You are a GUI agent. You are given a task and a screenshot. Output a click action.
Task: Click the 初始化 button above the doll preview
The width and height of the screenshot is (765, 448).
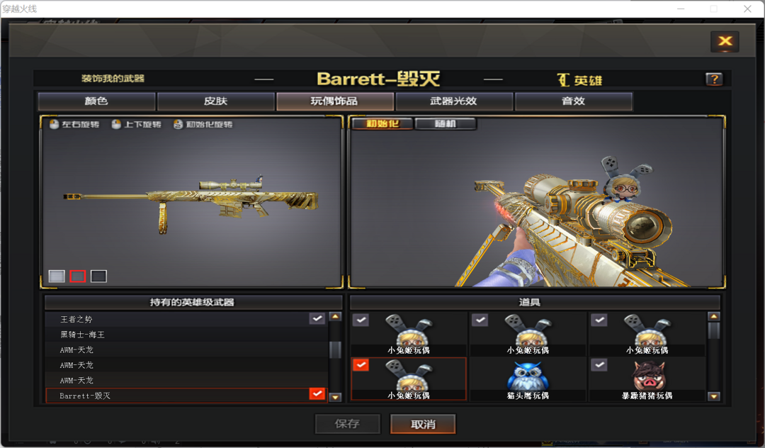click(x=382, y=124)
